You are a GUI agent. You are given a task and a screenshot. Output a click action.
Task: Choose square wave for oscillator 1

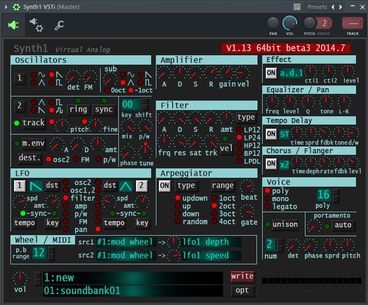pyautogui.click(x=52, y=82)
